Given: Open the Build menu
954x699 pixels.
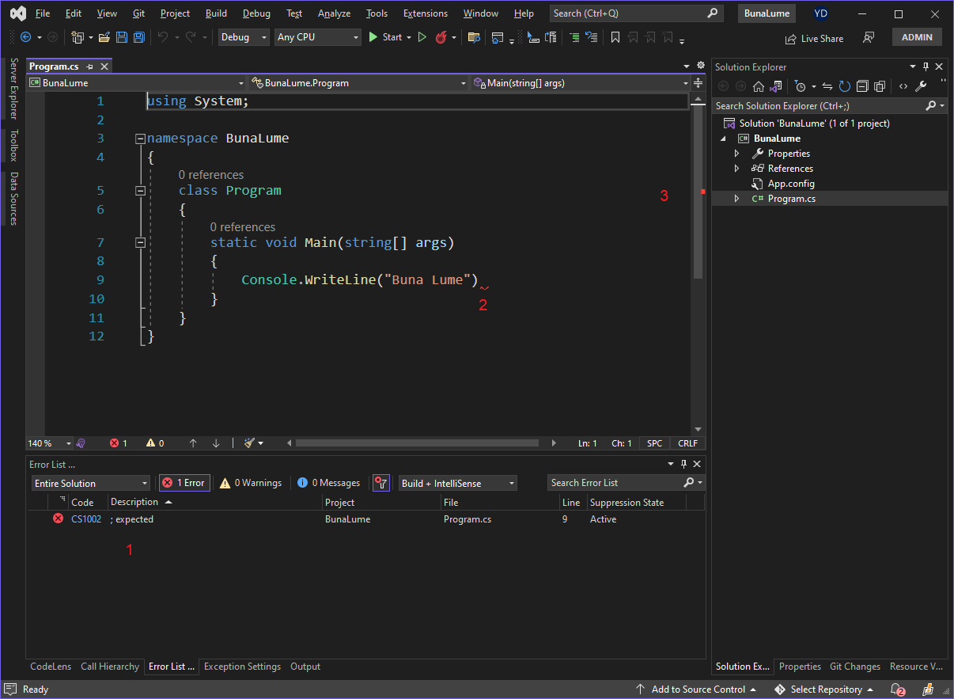Looking at the screenshot, I should pyautogui.click(x=215, y=13).
